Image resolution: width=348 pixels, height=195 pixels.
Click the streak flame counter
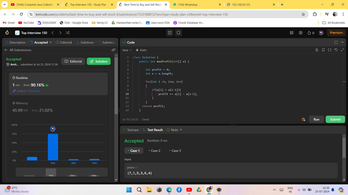(311, 33)
